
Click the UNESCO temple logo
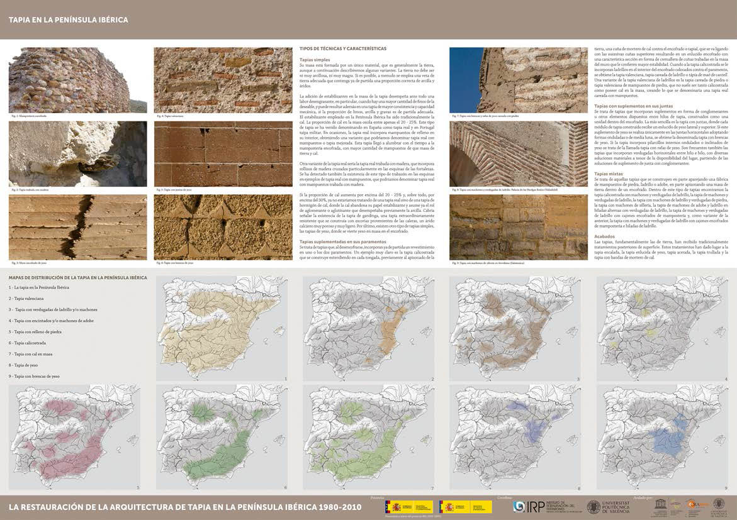click(659, 504)
